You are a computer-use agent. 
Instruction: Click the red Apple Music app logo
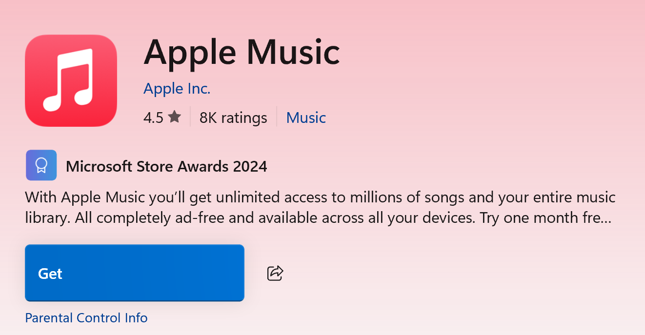(71, 80)
